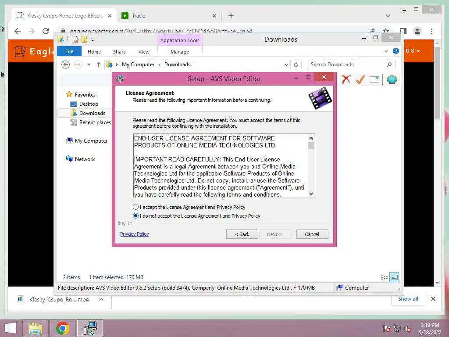
Task: Close the Klasky Csupo browser tab
Action: (109, 16)
